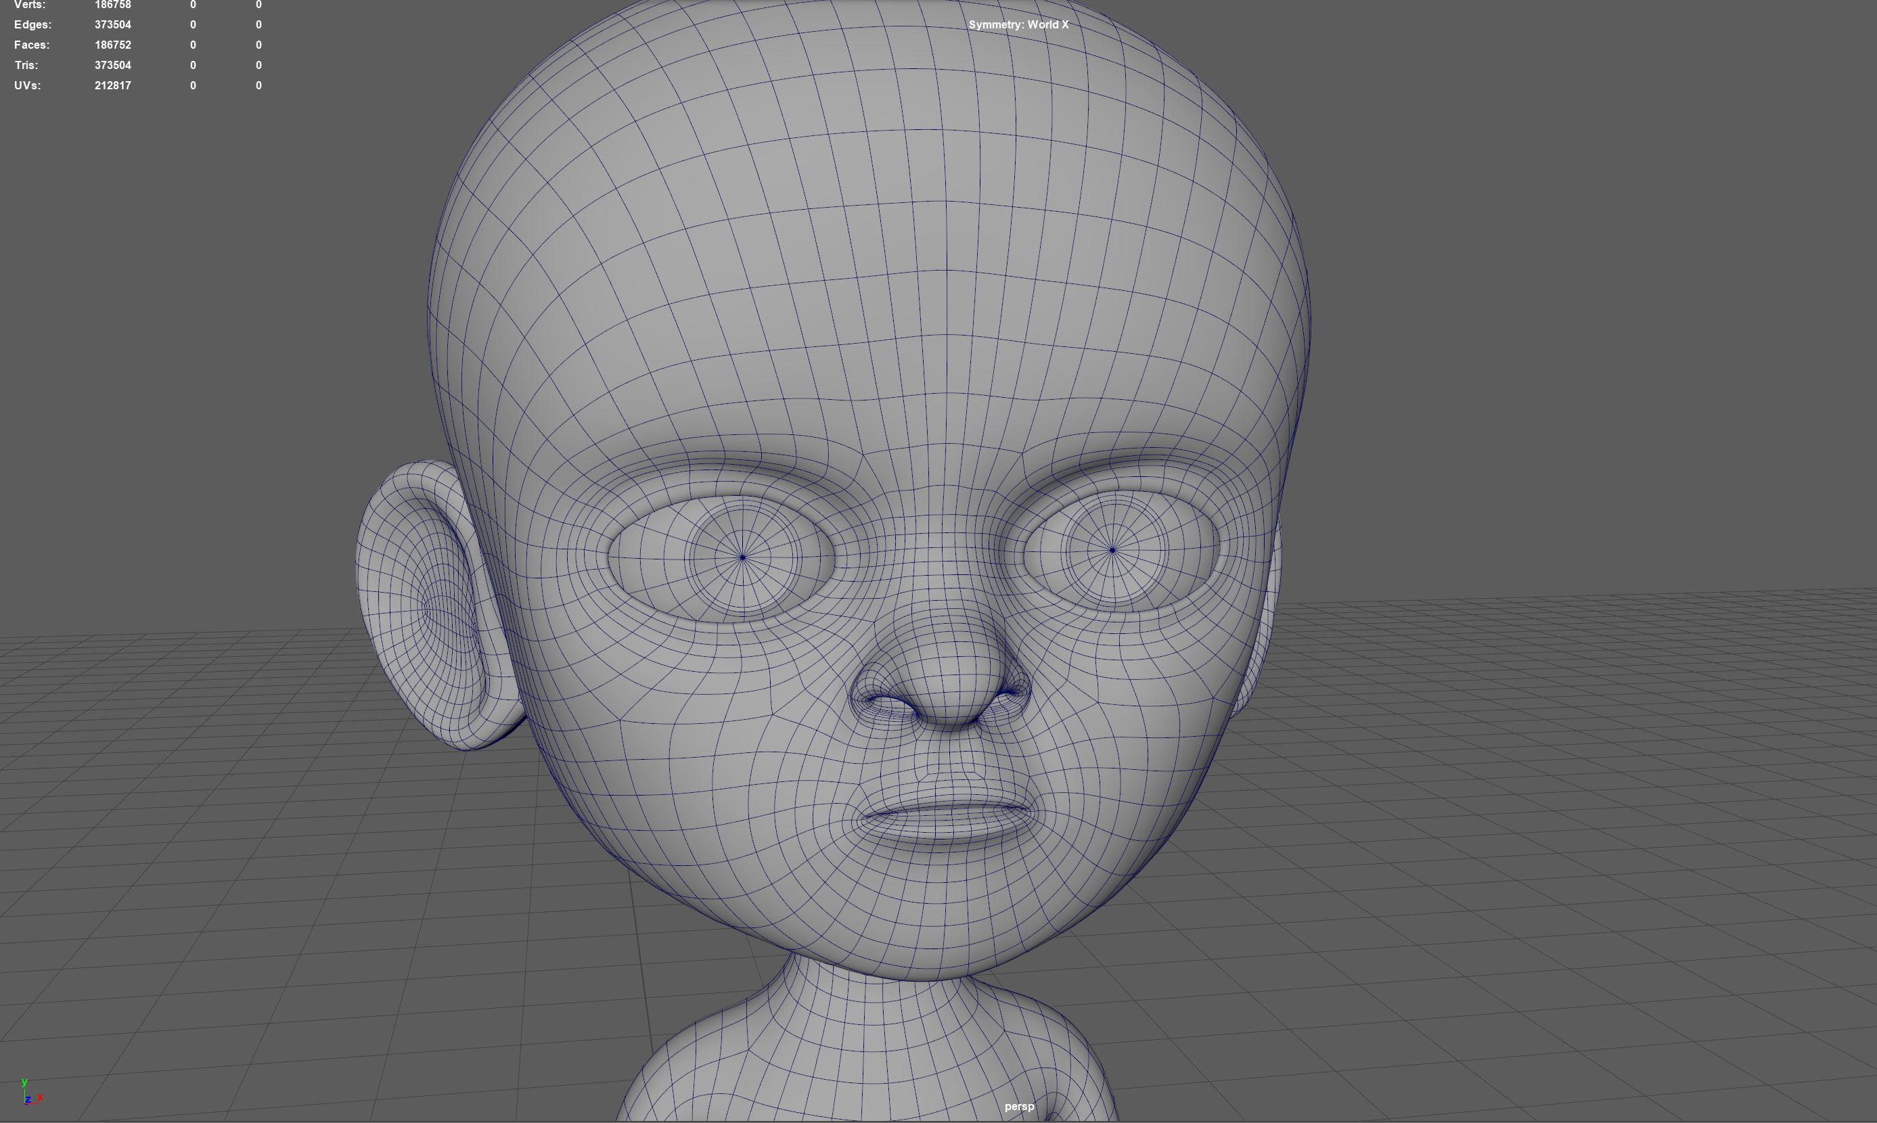The height and width of the screenshot is (1123, 1877).
Task: Select the center pole vertex of left eyeball
Action: click(x=742, y=557)
